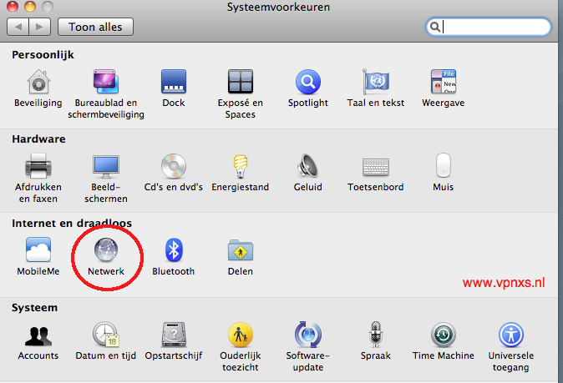
Task: Focus the search field in toolbar
Action: tap(489, 27)
